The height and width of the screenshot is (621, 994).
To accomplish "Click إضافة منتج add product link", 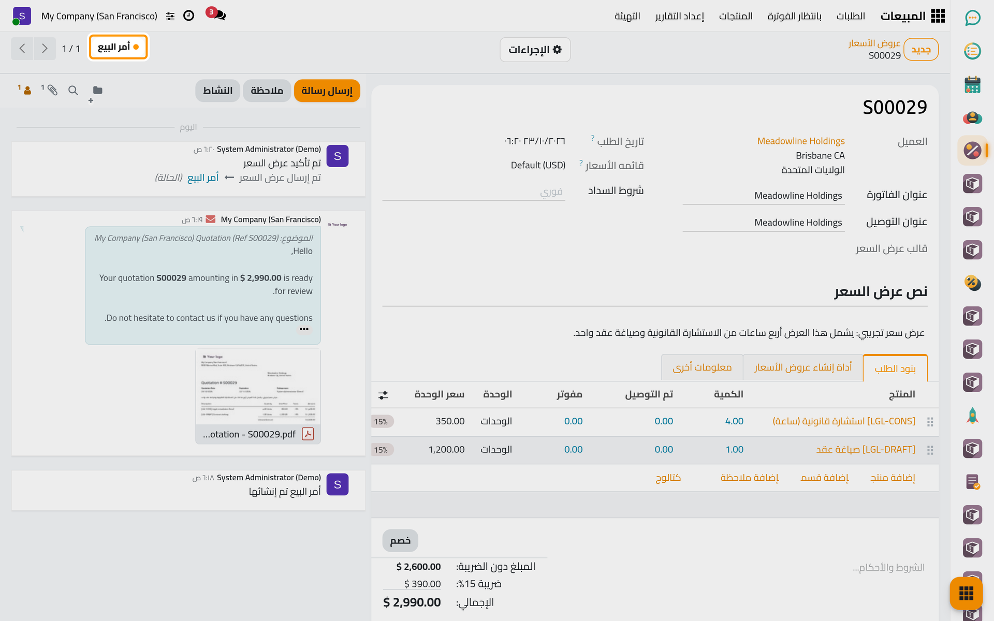I will [x=893, y=478].
